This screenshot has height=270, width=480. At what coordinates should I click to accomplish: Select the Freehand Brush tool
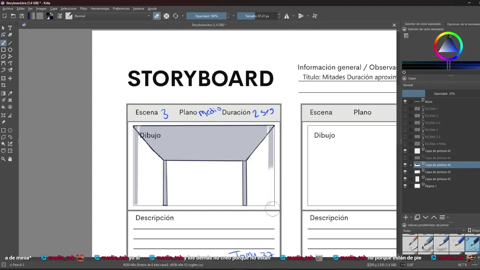point(3,43)
